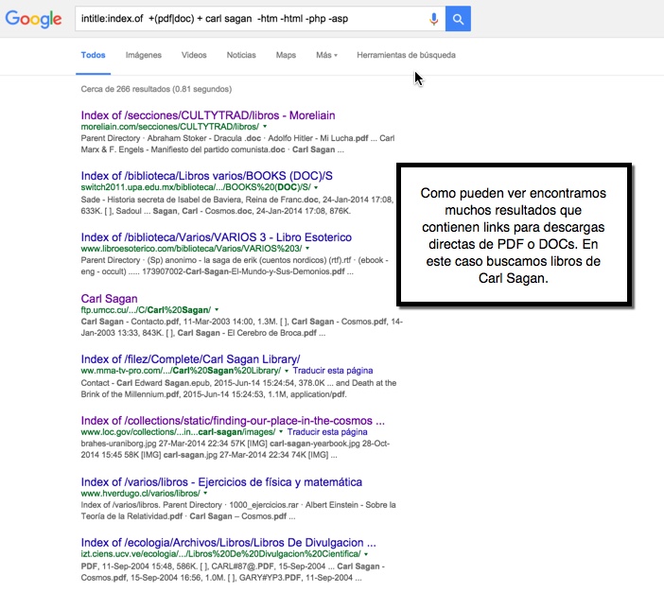The image size is (664, 593).
Task: Expand arrow beside www.hverdugo.cl URL
Action: [206, 494]
